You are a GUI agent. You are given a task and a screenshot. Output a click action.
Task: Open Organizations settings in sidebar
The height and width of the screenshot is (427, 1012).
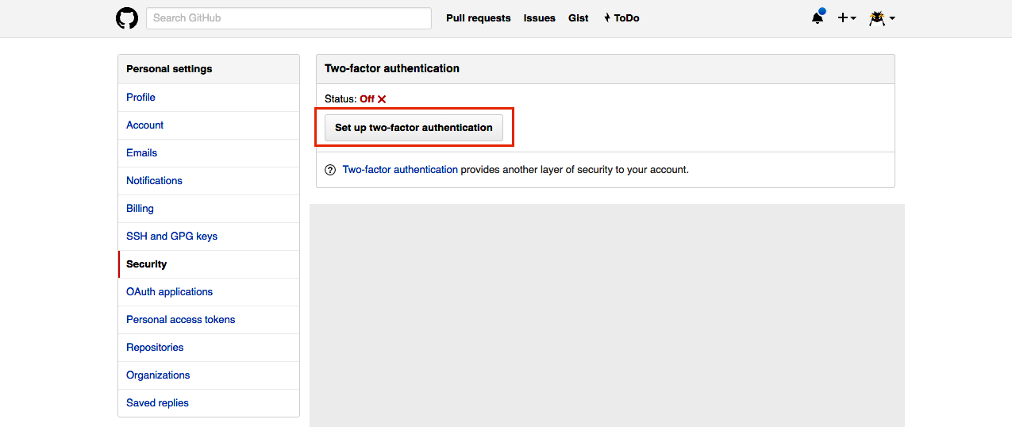click(209, 375)
